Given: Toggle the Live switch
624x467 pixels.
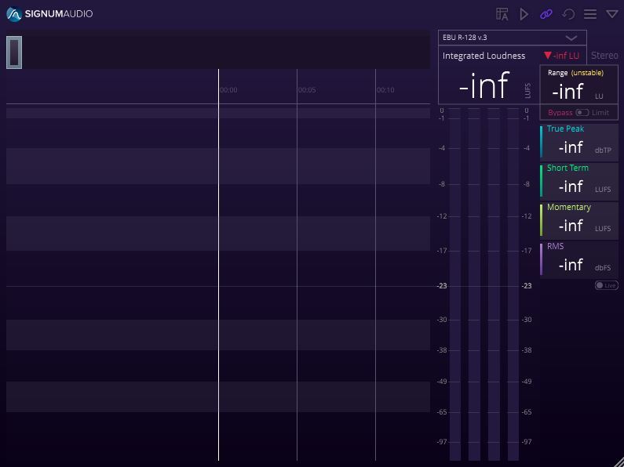Looking at the screenshot, I should 606,285.
